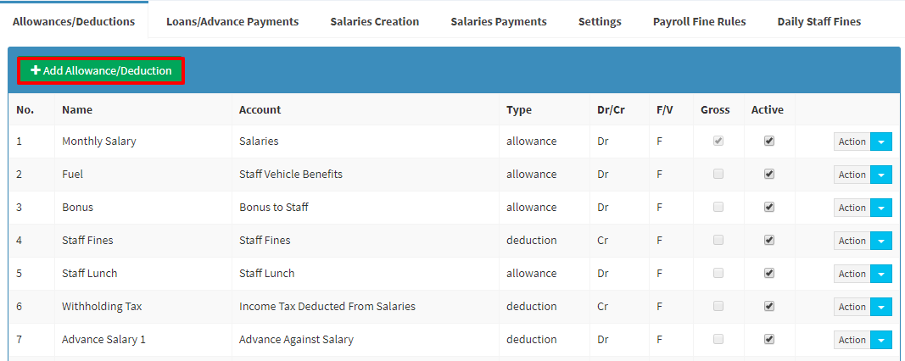Select the Settings tab
The height and width of the screenshot is (361, 905).
pyautogui.click(x=600, y=22)
